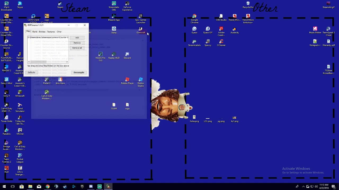Switch to the World tab in BSPSource
339x190 pixels.
[x=35, y=32]
